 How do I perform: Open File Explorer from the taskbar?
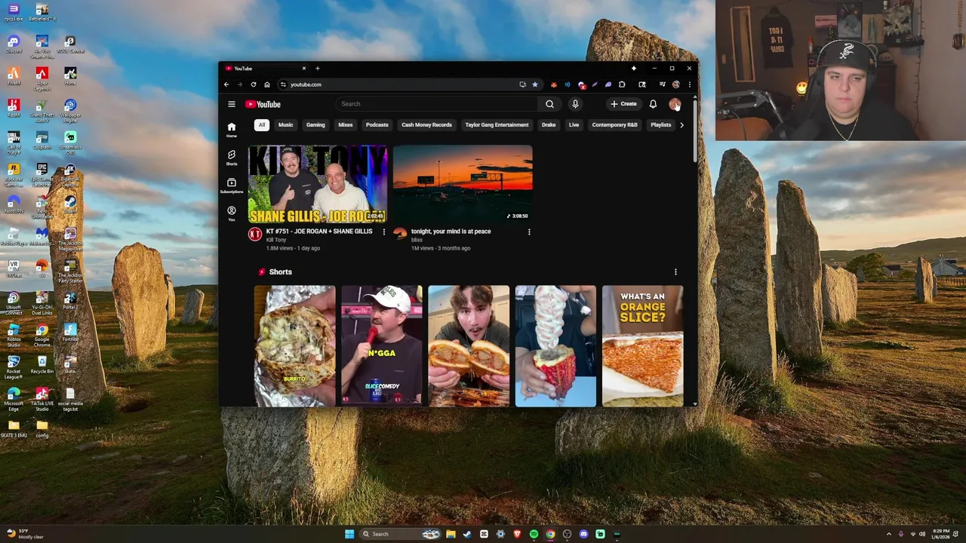pos(451,534)
